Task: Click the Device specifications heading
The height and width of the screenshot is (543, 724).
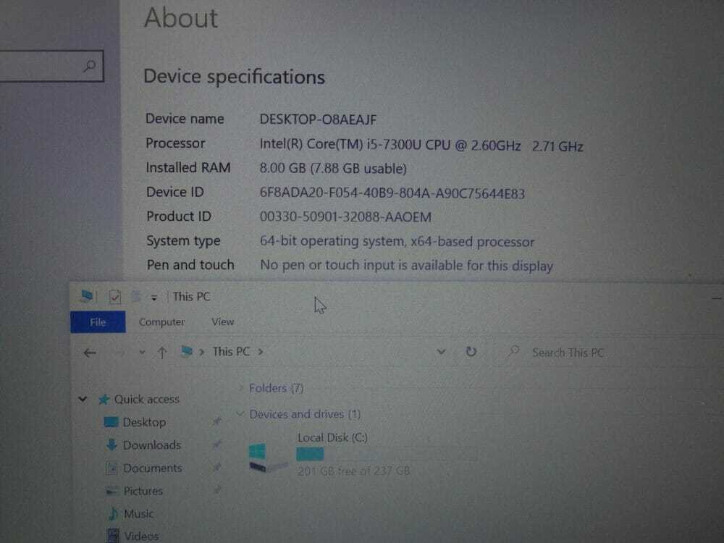Action: click(234, 77)
